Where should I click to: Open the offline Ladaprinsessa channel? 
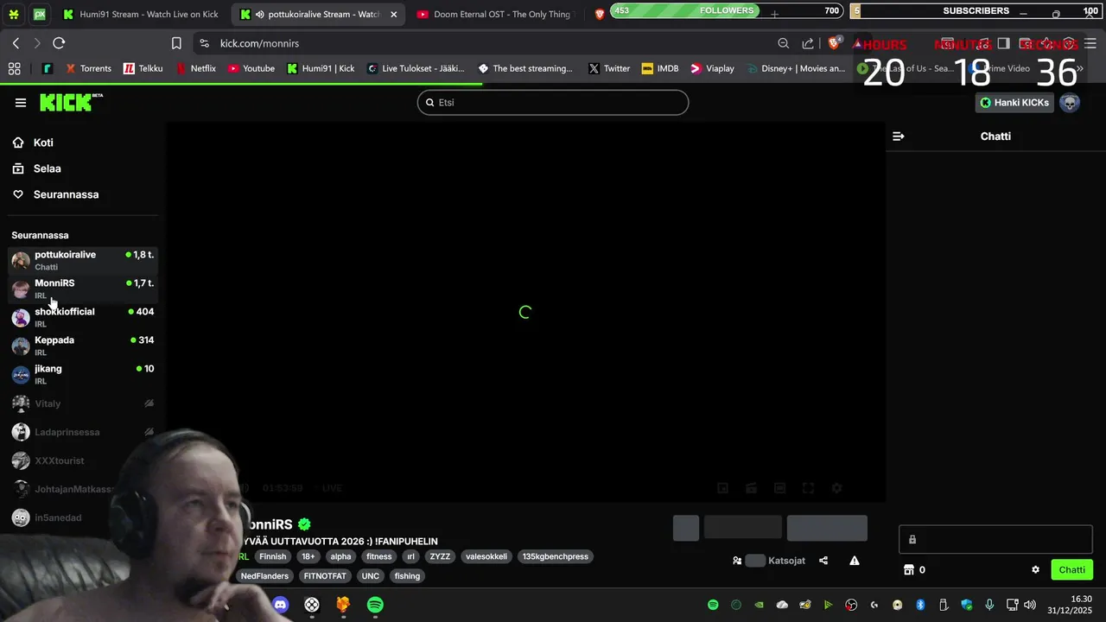click(x=82, y=432)
